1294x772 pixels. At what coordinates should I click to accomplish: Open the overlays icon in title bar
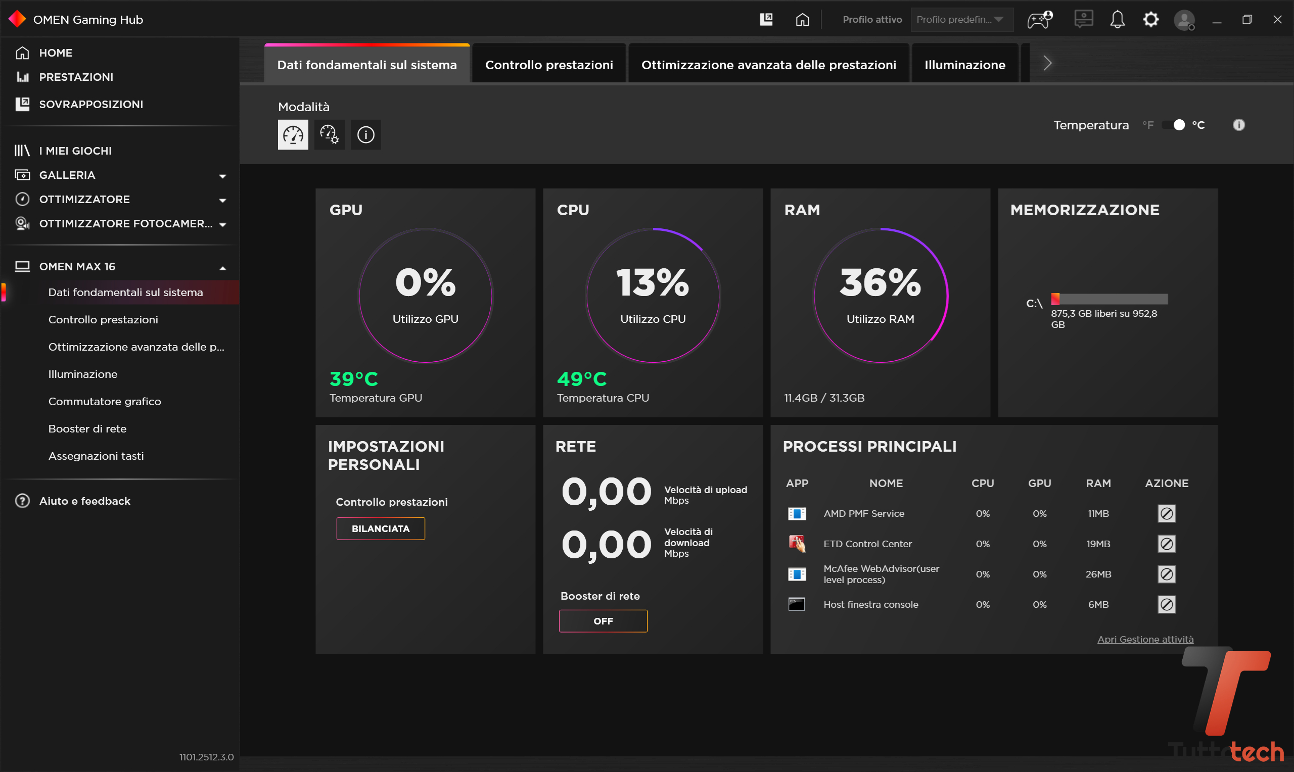[766, 20]
